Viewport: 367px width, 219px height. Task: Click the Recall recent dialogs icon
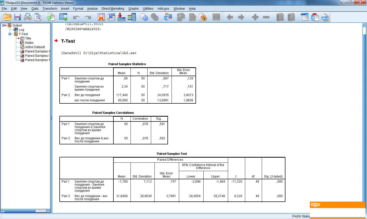[63, 17]
